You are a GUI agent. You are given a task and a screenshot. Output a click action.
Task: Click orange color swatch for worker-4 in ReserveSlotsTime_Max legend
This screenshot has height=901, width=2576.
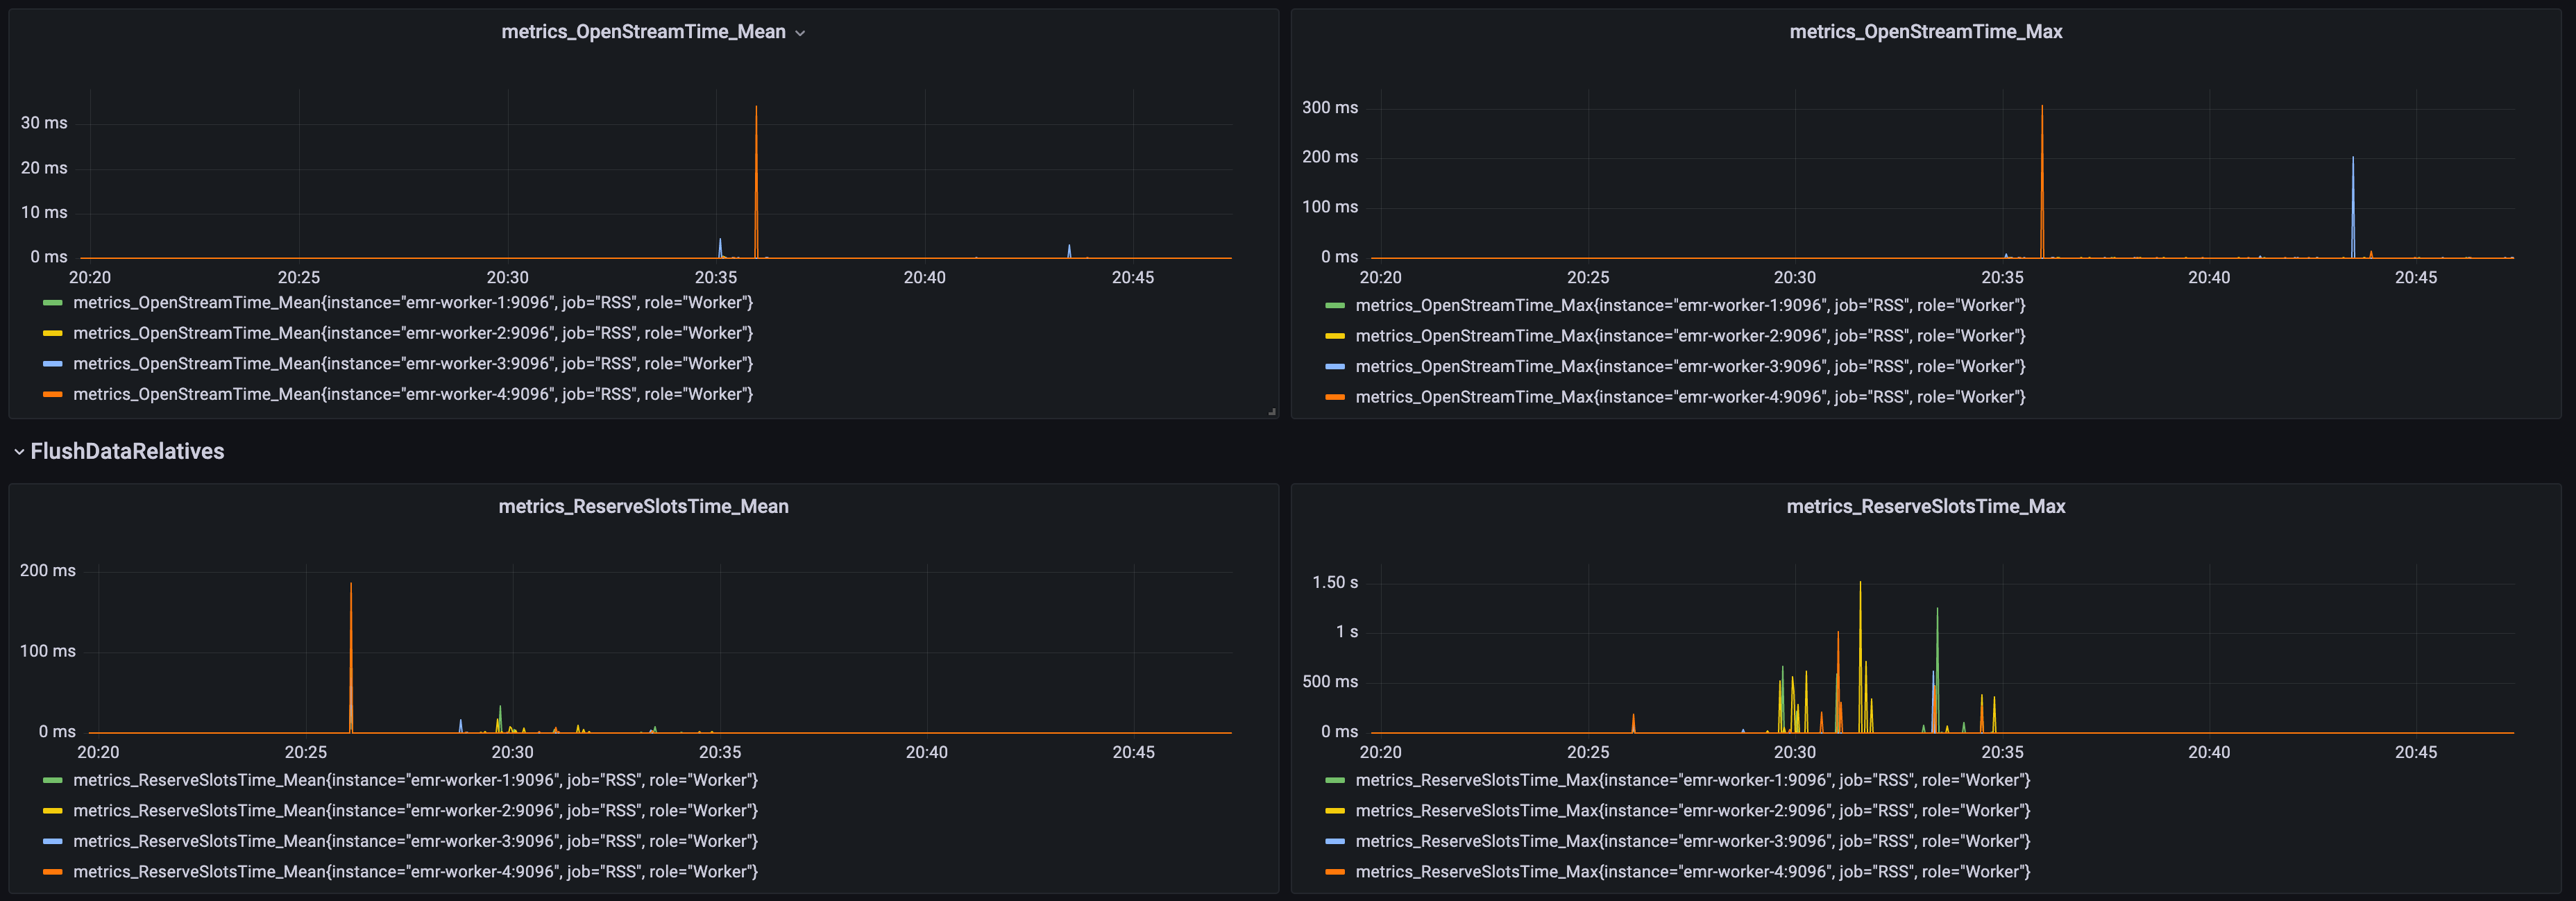(x=1335, y=872)
